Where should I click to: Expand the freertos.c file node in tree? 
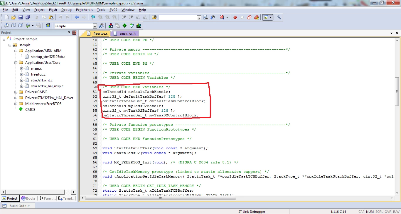[22, 74]
